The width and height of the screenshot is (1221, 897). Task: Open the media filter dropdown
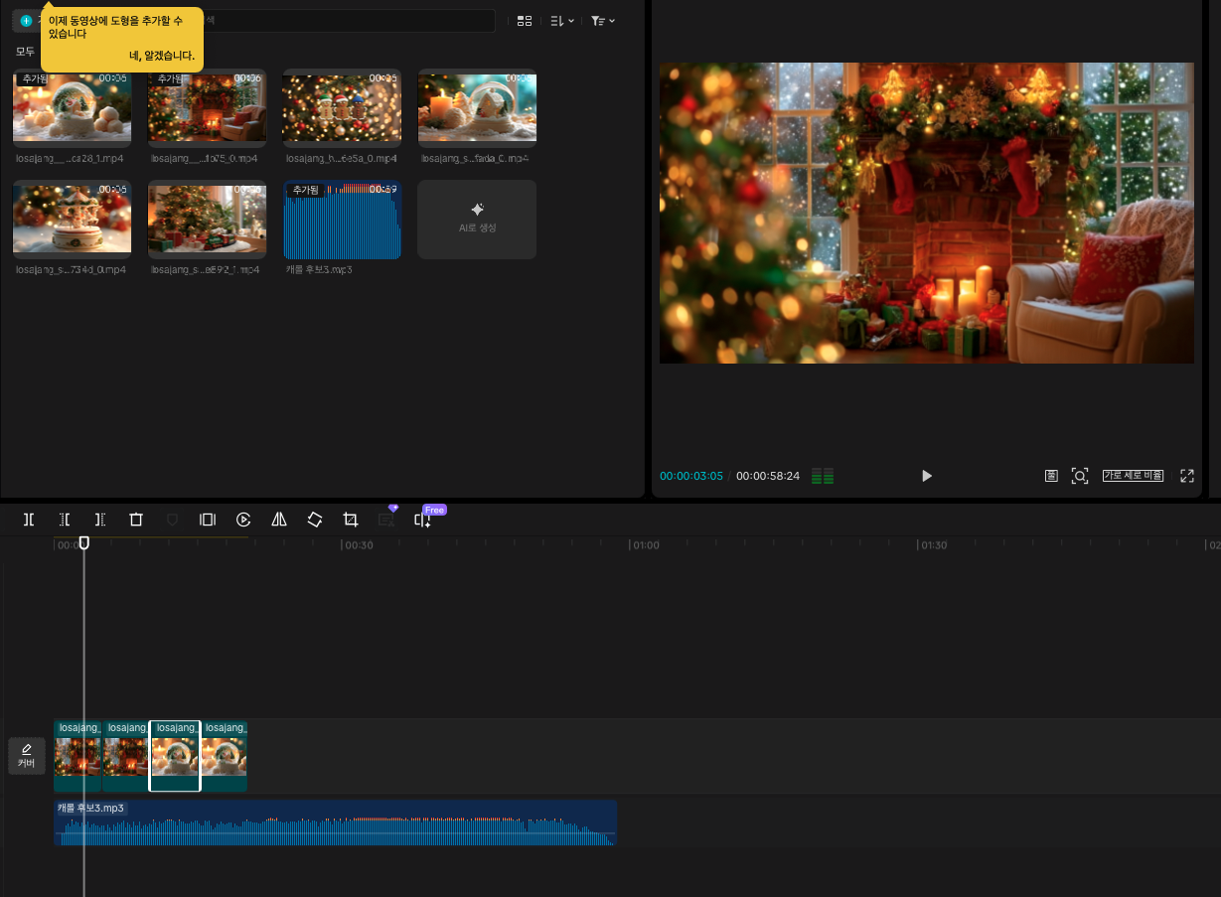tap(602, 21)
